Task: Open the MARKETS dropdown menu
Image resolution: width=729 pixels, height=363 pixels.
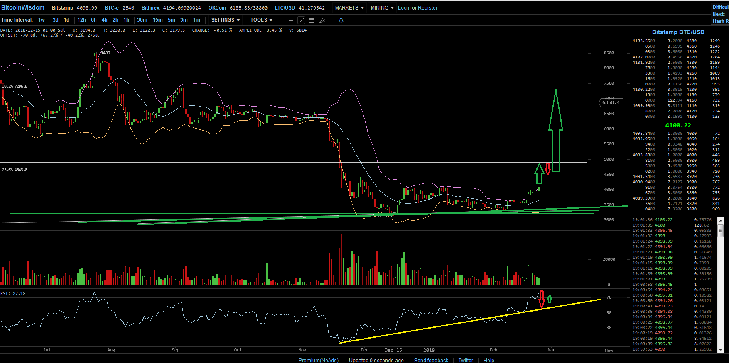Action: tap(349, 8)
